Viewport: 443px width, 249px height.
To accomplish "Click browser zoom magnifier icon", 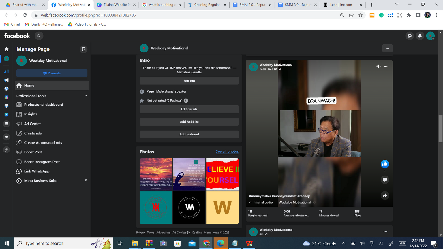I will pyautogui.click(x=342, y=15).
